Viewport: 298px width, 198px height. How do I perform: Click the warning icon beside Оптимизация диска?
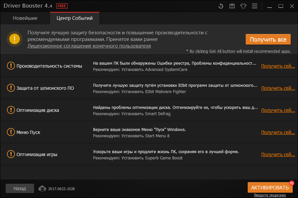click(11, 110)
